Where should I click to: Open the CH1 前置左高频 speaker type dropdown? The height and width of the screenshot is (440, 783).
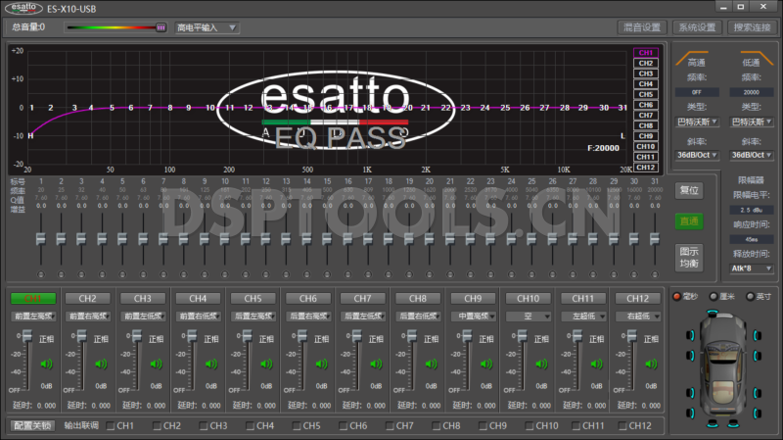(x=33, y=317)
